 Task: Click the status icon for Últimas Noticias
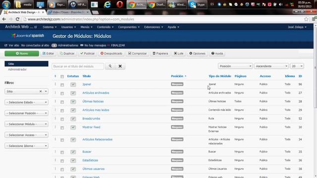pyautogui.click(x=73, y=101)
